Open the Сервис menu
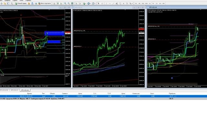The width and height of the screenshot is (207, 116). point(15,1)
